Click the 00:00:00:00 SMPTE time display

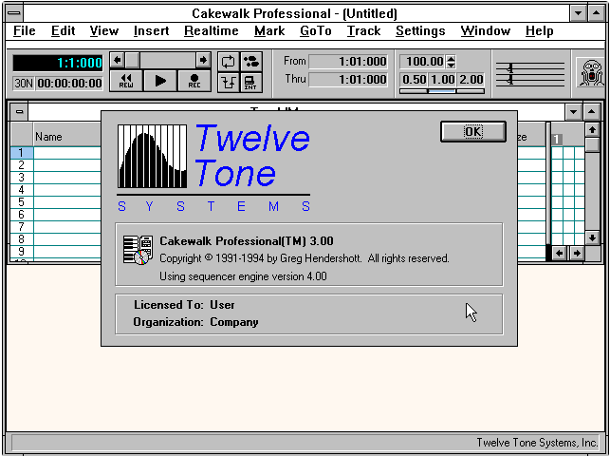click(x=69, y=84)
